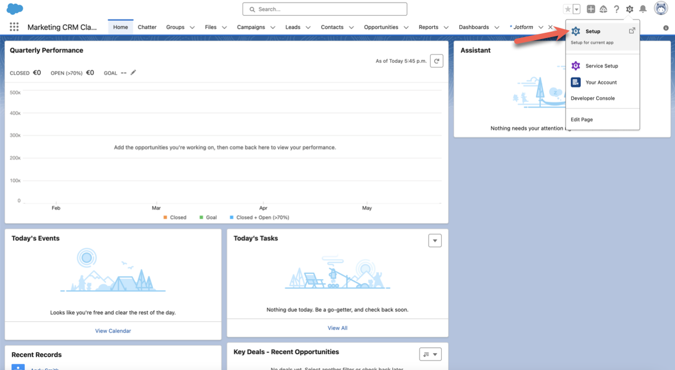Click the Favorites star icon
Image resolution: width=675 pixels, height=370 pixels.
pos(568,9)
